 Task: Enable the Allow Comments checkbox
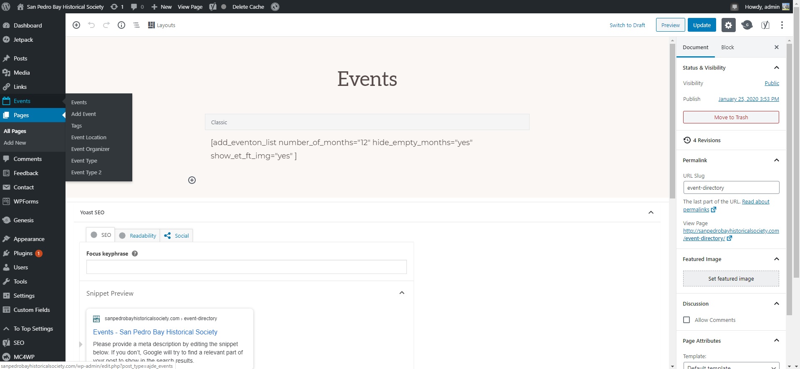pyautogui.click(x=686, y=320)
